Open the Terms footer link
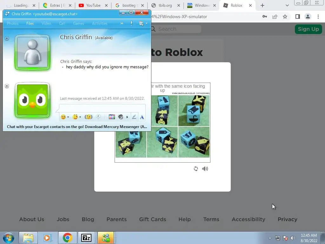Screen dimensions: 325x244 coord(211,219)
